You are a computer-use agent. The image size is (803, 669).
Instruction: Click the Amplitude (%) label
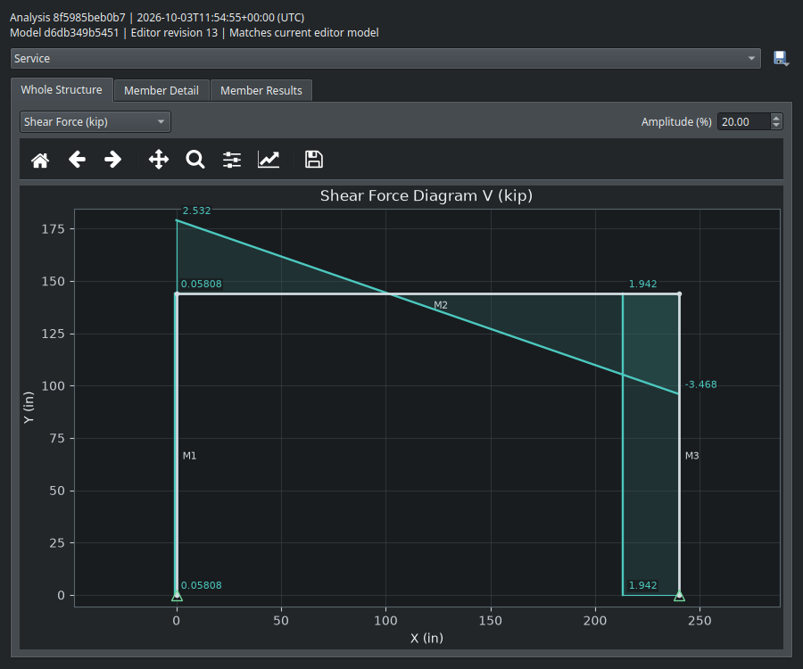tap(676, 122)
